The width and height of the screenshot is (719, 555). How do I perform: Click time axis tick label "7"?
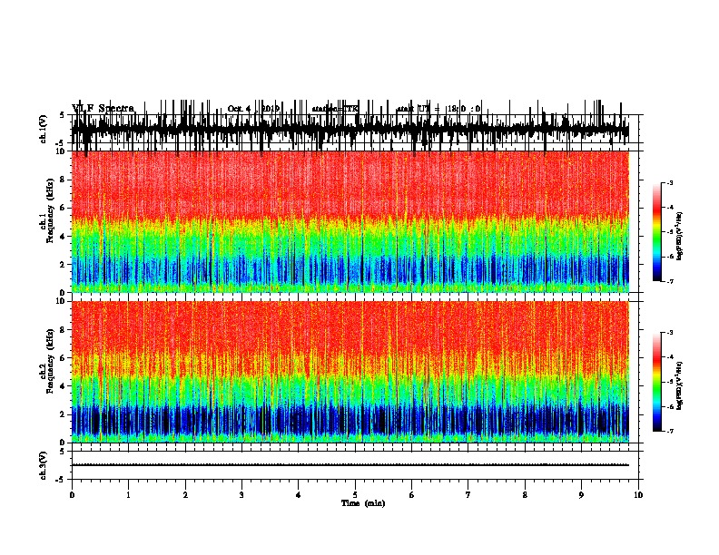[x=468, y=495]
